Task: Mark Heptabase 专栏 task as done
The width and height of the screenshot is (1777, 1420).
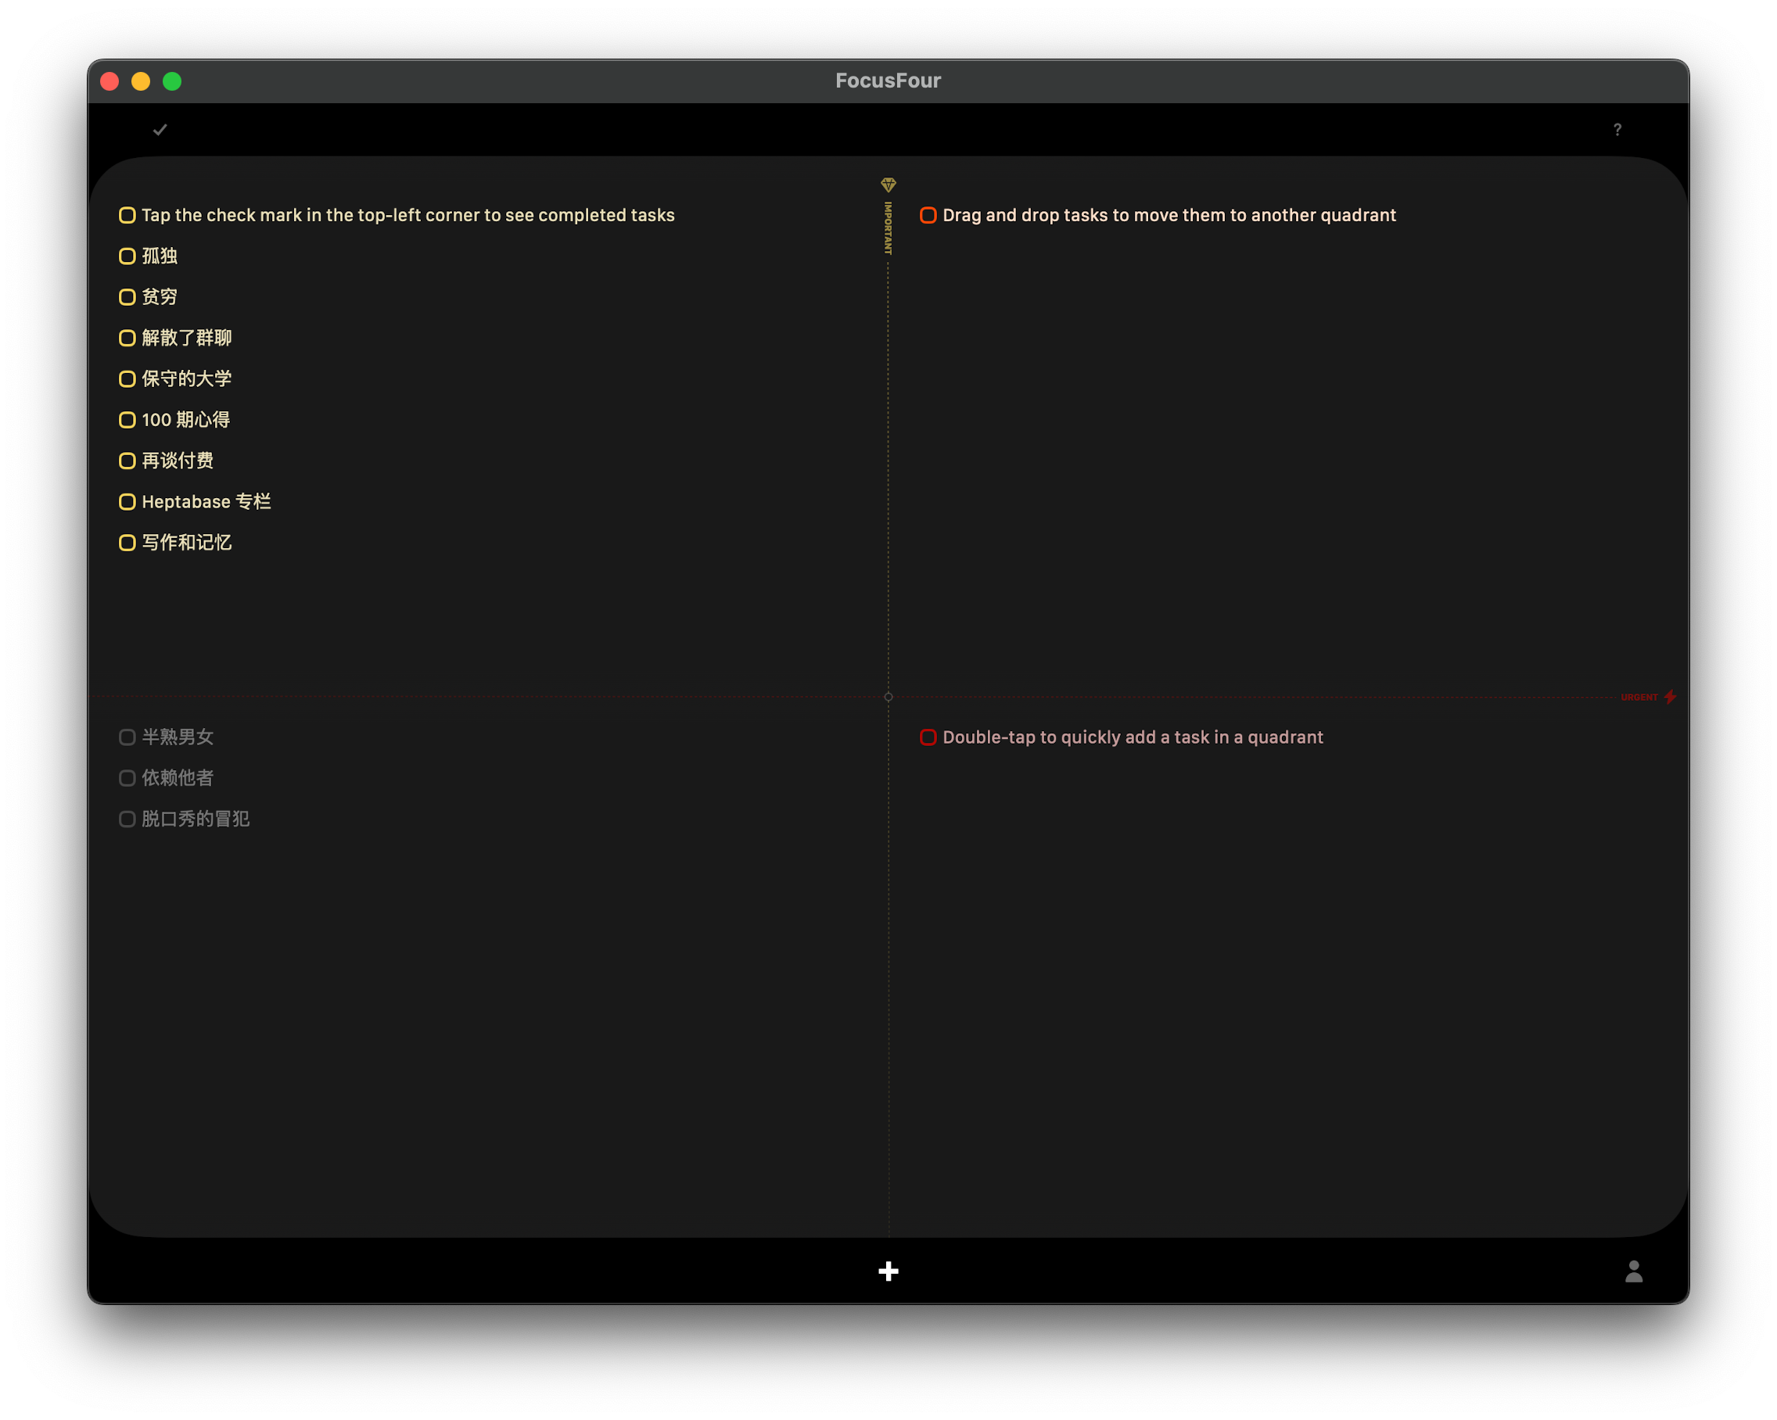Action: 127,502
